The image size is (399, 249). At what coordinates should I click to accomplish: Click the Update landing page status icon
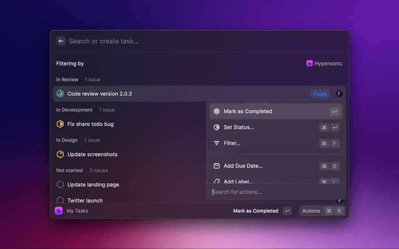60,185
